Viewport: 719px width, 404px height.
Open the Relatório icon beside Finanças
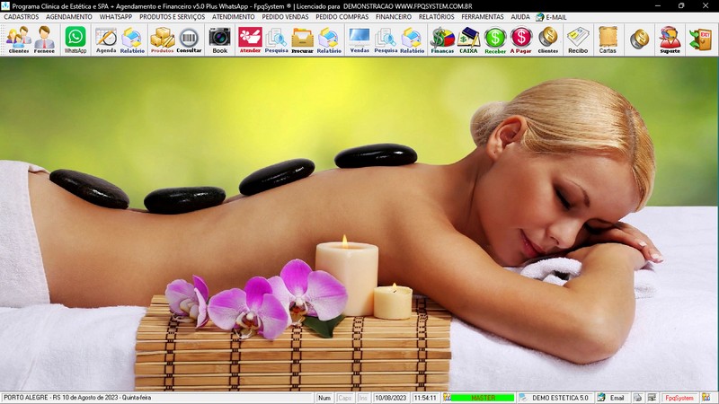click(412, 40)
